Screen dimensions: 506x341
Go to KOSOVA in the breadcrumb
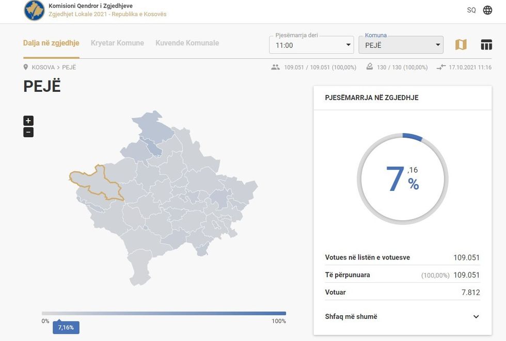(43, 68)
